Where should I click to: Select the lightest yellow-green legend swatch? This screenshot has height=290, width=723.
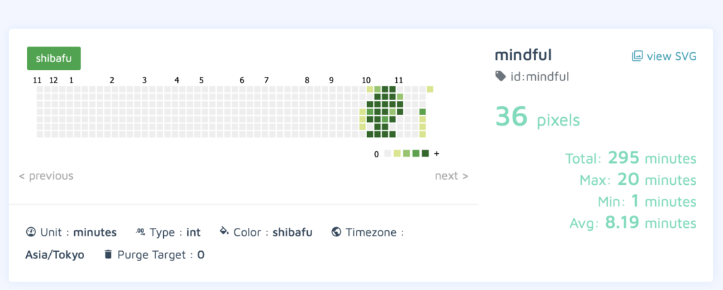click(397, 154)
